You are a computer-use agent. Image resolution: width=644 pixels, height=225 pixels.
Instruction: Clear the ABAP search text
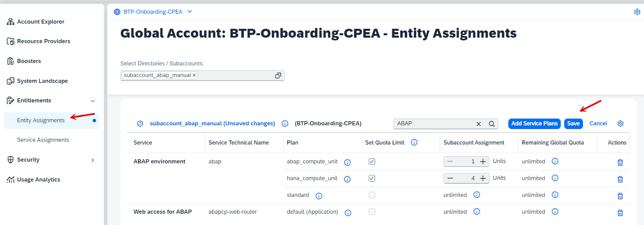[x=479, y=124]
